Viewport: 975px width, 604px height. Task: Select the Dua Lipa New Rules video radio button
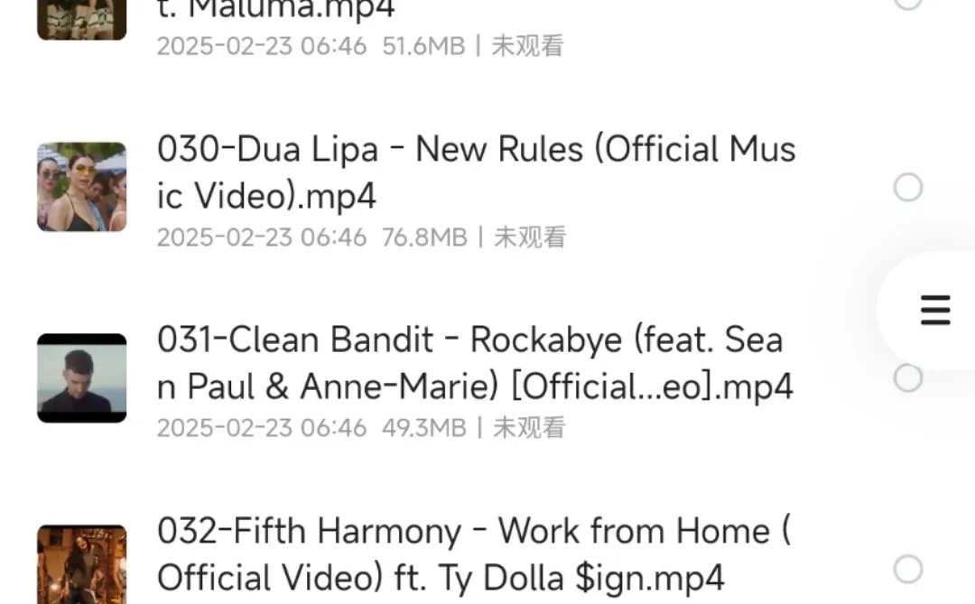(x=908, y=187)
